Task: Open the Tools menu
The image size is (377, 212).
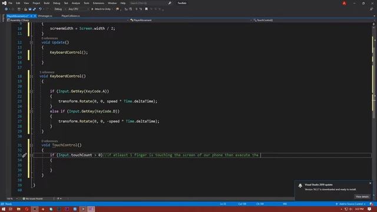Action: (87, 3)
